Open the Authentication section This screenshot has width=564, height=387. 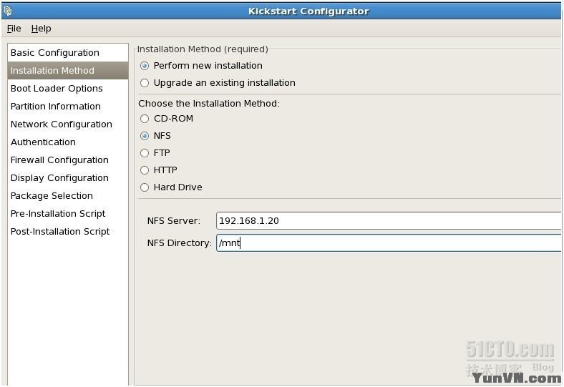pos(43,142)
